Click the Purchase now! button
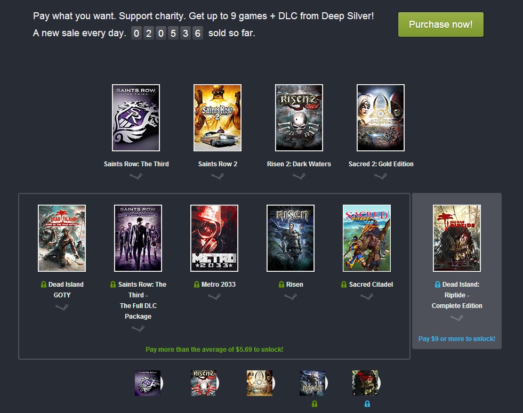523x413 pixels. [440, 25]
